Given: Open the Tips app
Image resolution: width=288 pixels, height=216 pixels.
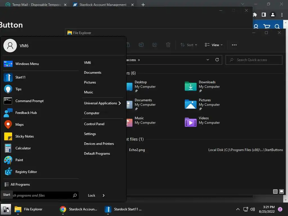Looking at the screenshot, I should coord(40,89).
